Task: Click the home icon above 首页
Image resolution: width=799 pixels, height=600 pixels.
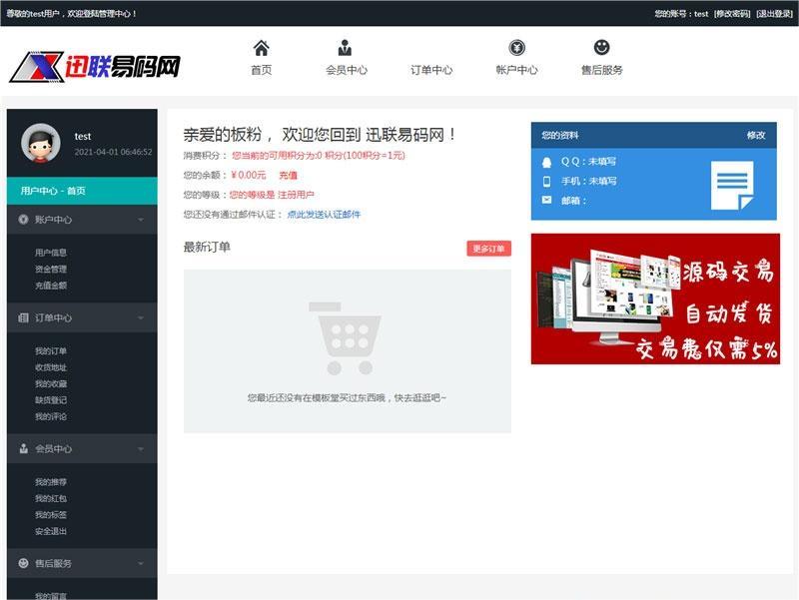Action: (x=261, y=47)
